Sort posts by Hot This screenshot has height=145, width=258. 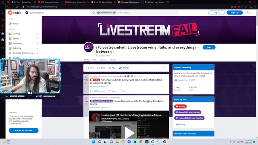click(x=90, y=68)
